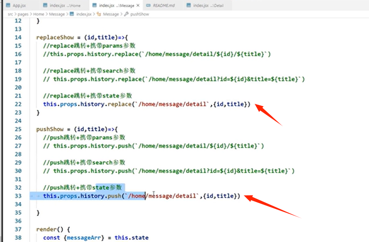Close the index.jsx Message tab
369x242 pixels.
coord(138,5)
